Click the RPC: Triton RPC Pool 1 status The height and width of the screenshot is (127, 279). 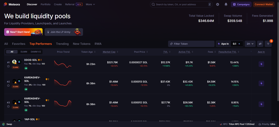pyautogui.click(x=237, y=124)
